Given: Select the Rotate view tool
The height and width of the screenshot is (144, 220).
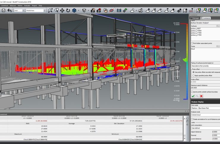Looking at the screenshot, I should point(68,10).
